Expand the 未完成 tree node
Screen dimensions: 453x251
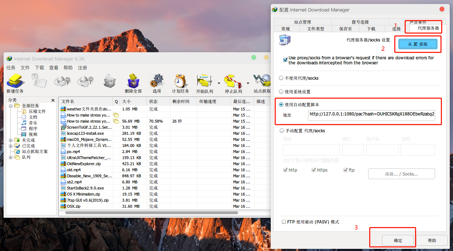(11, 140)
